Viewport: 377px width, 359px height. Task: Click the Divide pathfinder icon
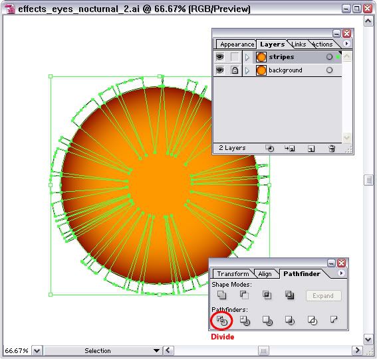222,321
